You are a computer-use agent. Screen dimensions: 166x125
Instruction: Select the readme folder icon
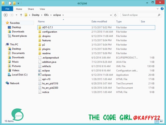click(40, 53)
